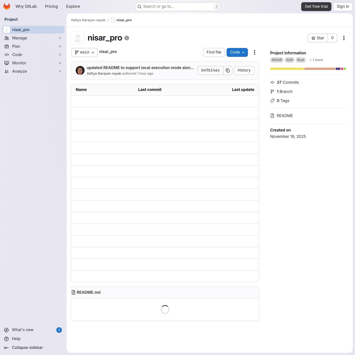Image resolution: width=355 pixels, height=355 pixels.
Task: Expand the Analyze section chevron
Action: coord(60,71)
